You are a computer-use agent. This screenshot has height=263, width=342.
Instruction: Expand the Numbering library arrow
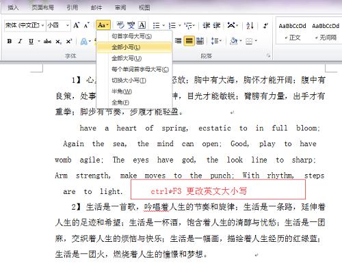[x=180, y=25]
